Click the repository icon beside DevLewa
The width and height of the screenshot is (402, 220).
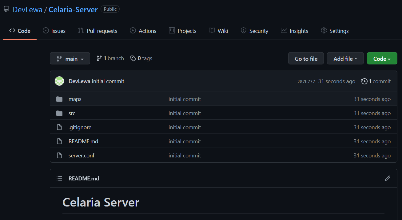pos(6,9)
